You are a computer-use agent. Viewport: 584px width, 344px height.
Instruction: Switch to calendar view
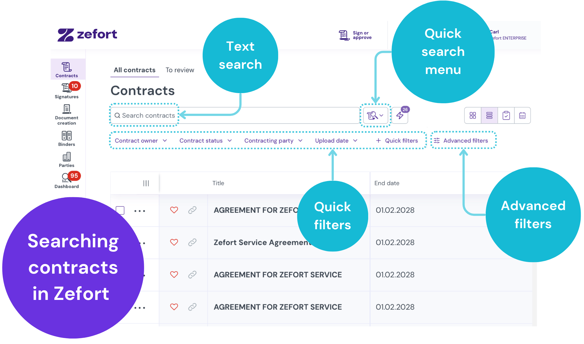pos(522,115)
